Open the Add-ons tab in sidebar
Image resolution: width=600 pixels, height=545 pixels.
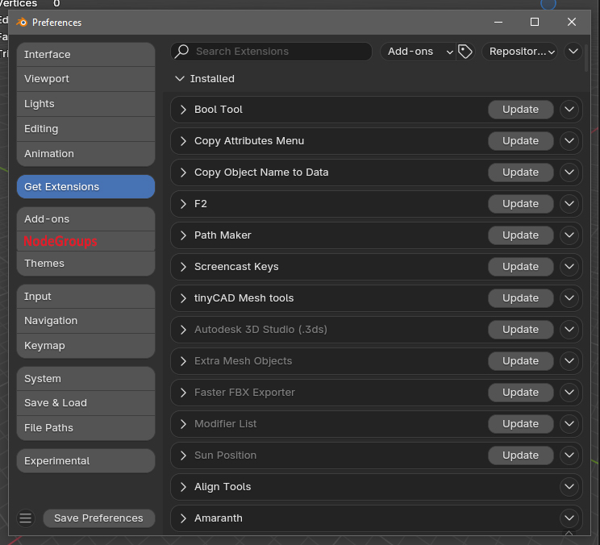tap(85, 218)
